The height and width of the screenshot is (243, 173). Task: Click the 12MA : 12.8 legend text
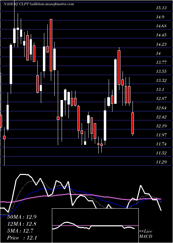coord(22,224)
